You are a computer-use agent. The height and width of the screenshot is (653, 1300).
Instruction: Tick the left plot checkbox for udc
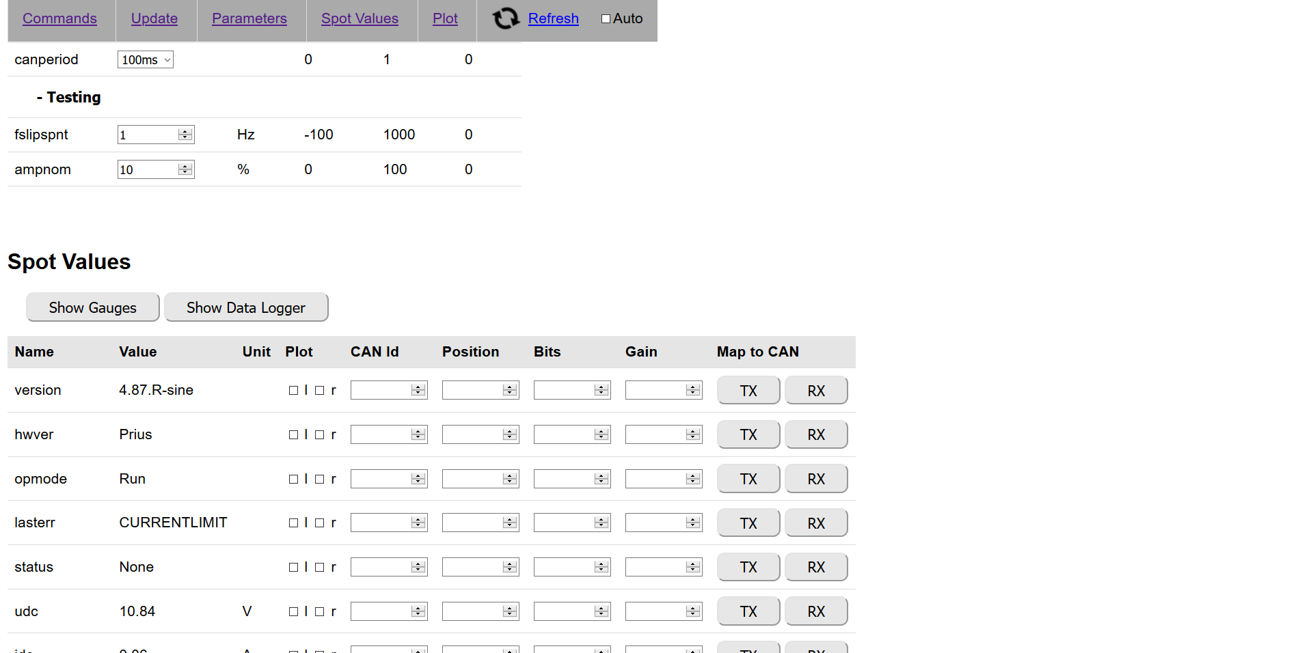click(293, 612)
